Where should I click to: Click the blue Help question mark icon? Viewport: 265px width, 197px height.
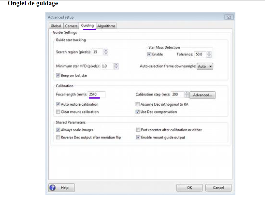coord(53,188)
